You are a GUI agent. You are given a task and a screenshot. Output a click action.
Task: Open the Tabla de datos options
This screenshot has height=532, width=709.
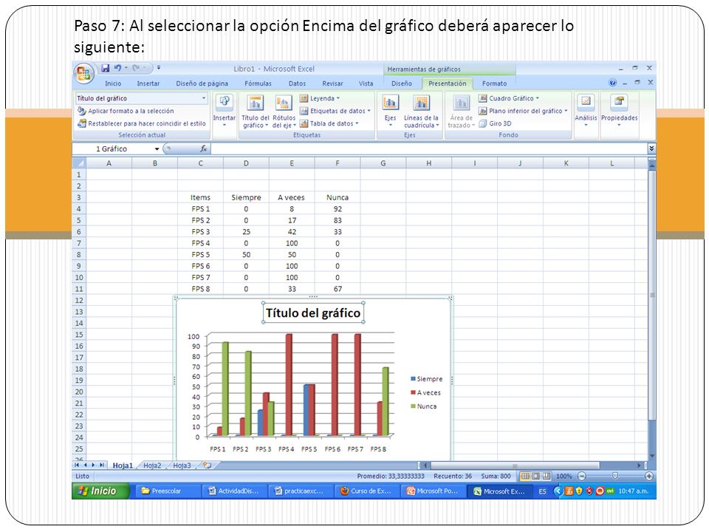[329, 123]
